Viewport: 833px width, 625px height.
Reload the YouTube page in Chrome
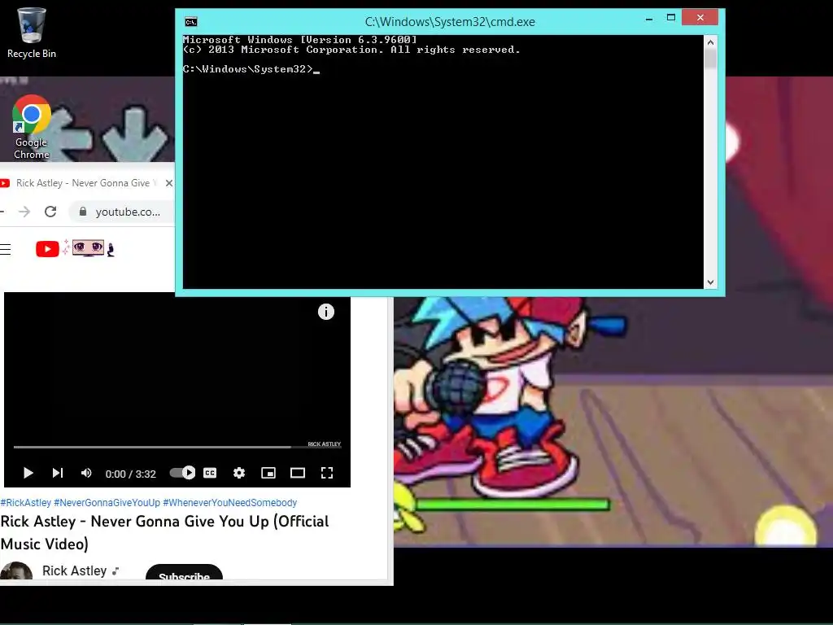click(50, 212)
